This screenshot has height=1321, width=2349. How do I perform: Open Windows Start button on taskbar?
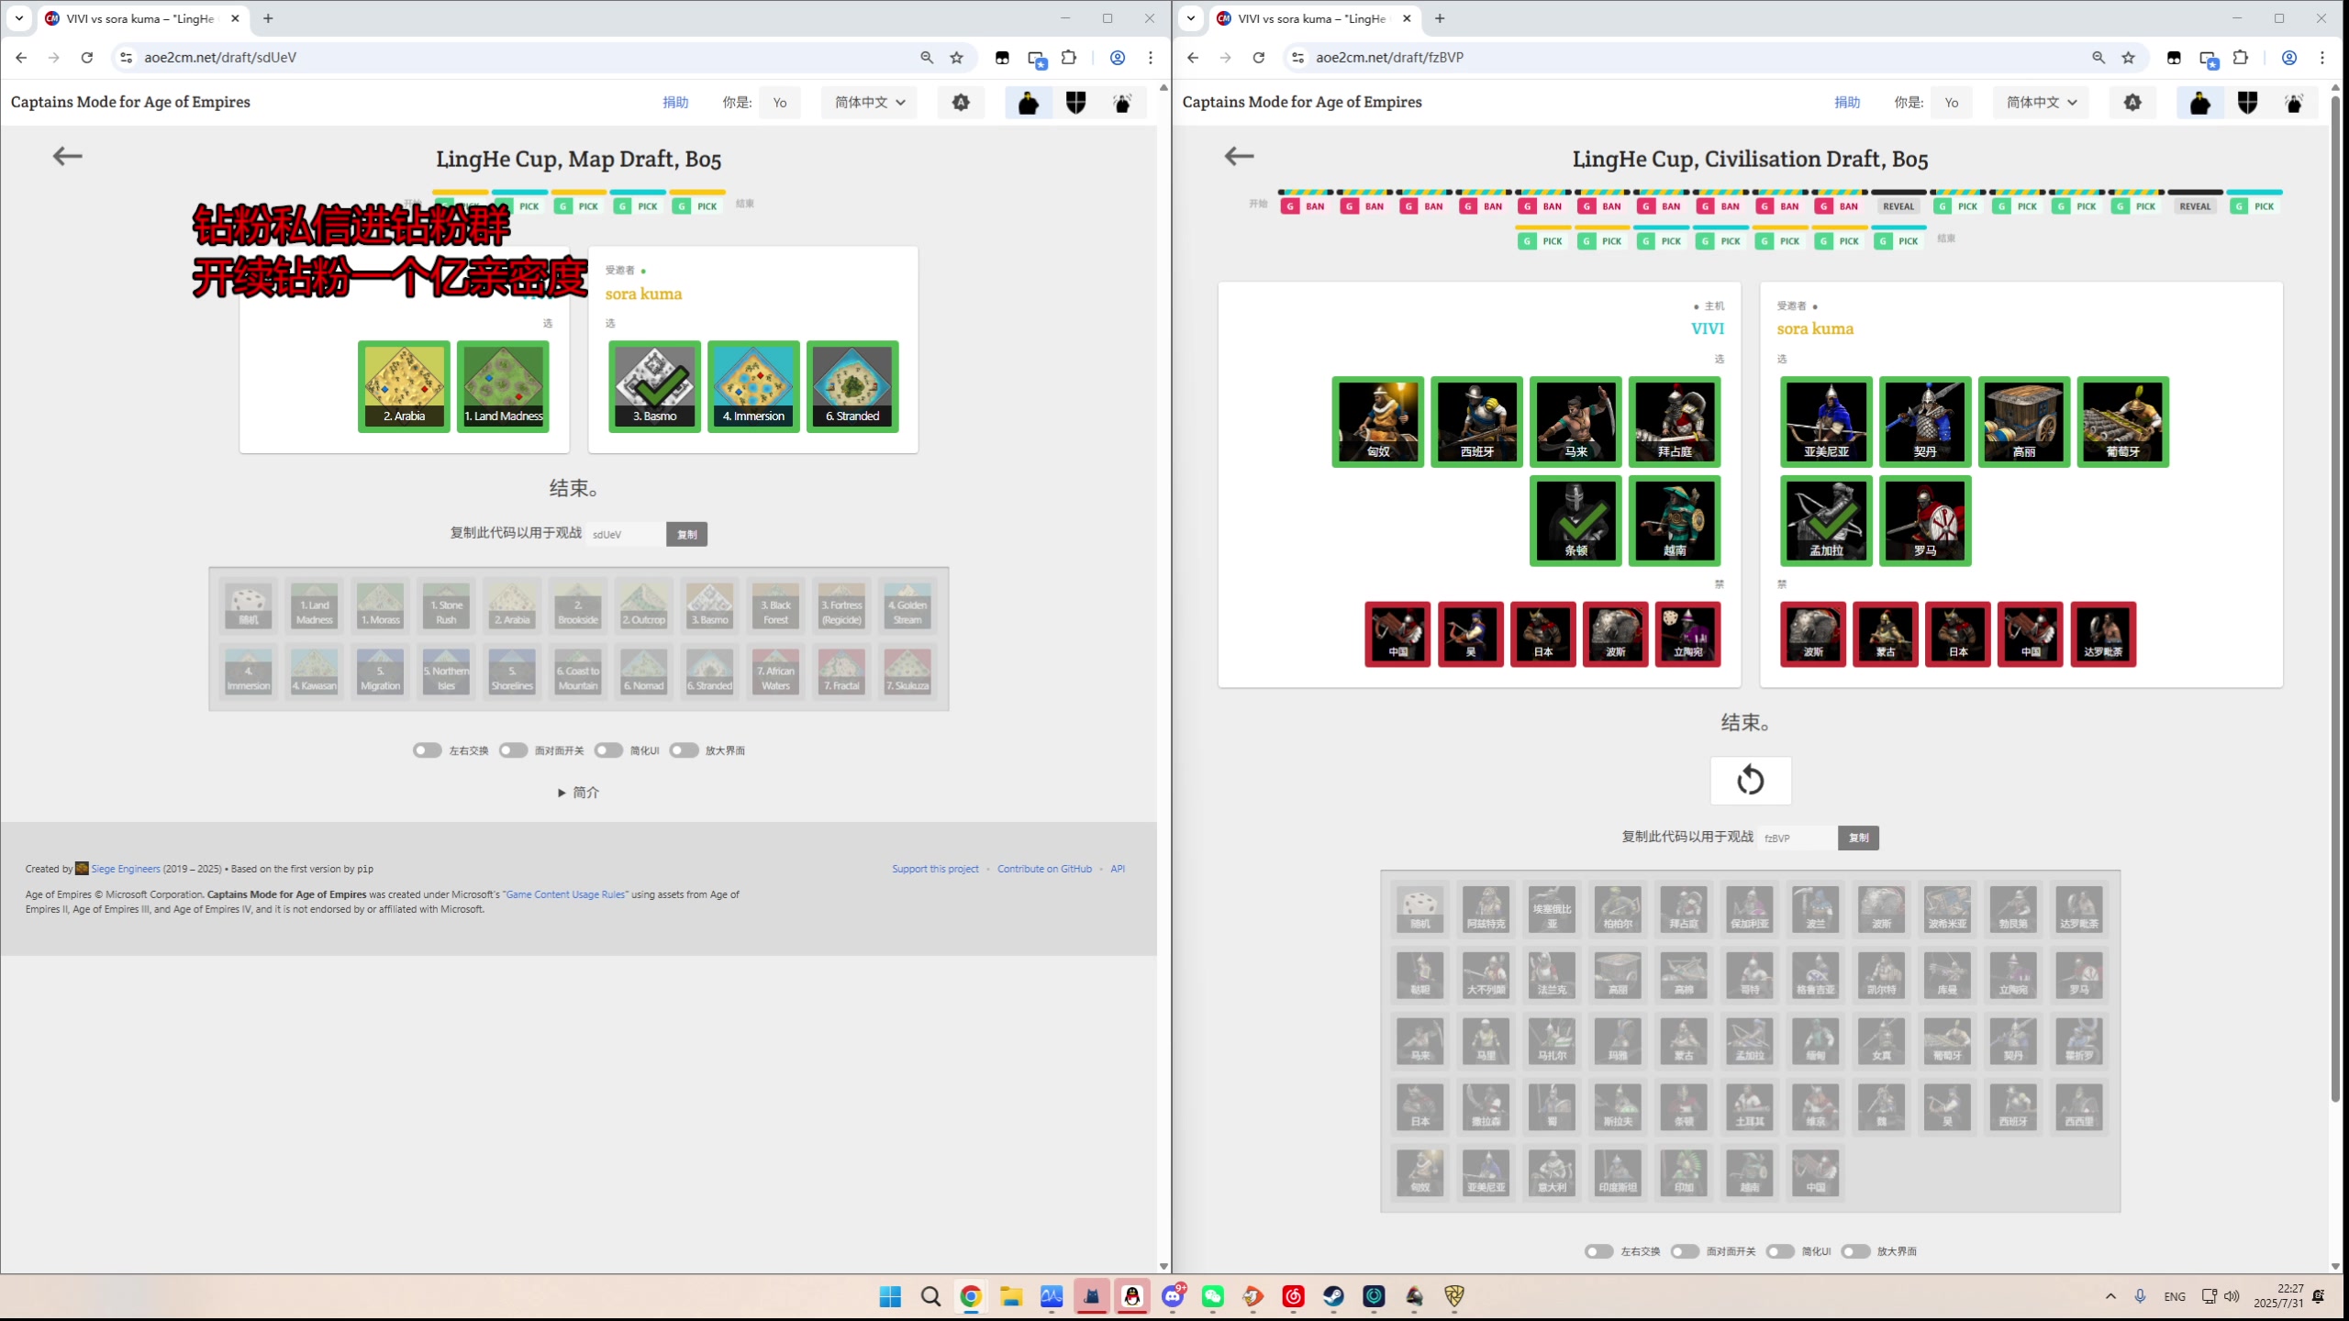(890, 1296)
